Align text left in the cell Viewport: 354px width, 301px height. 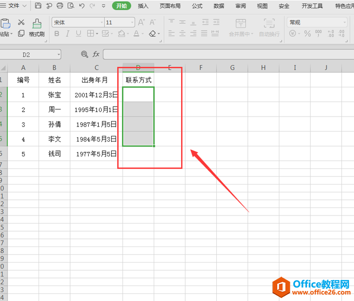172,33
